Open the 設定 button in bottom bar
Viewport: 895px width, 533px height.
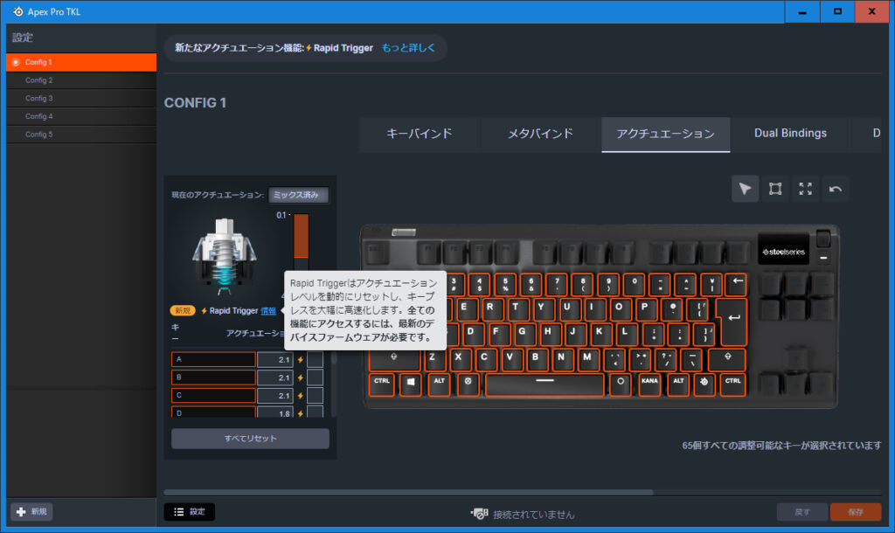tap(190, 512)
